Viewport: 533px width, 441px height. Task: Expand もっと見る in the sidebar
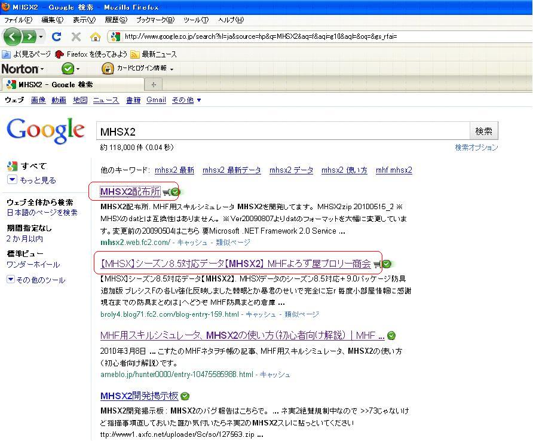pos(38,180)
